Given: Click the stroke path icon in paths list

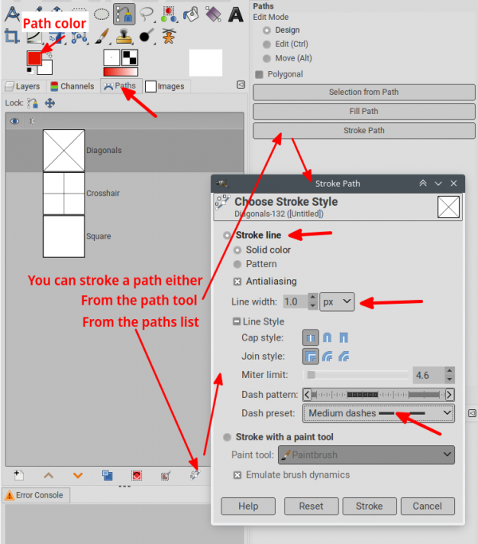Looking at the screenshot, I should (195, 475).
